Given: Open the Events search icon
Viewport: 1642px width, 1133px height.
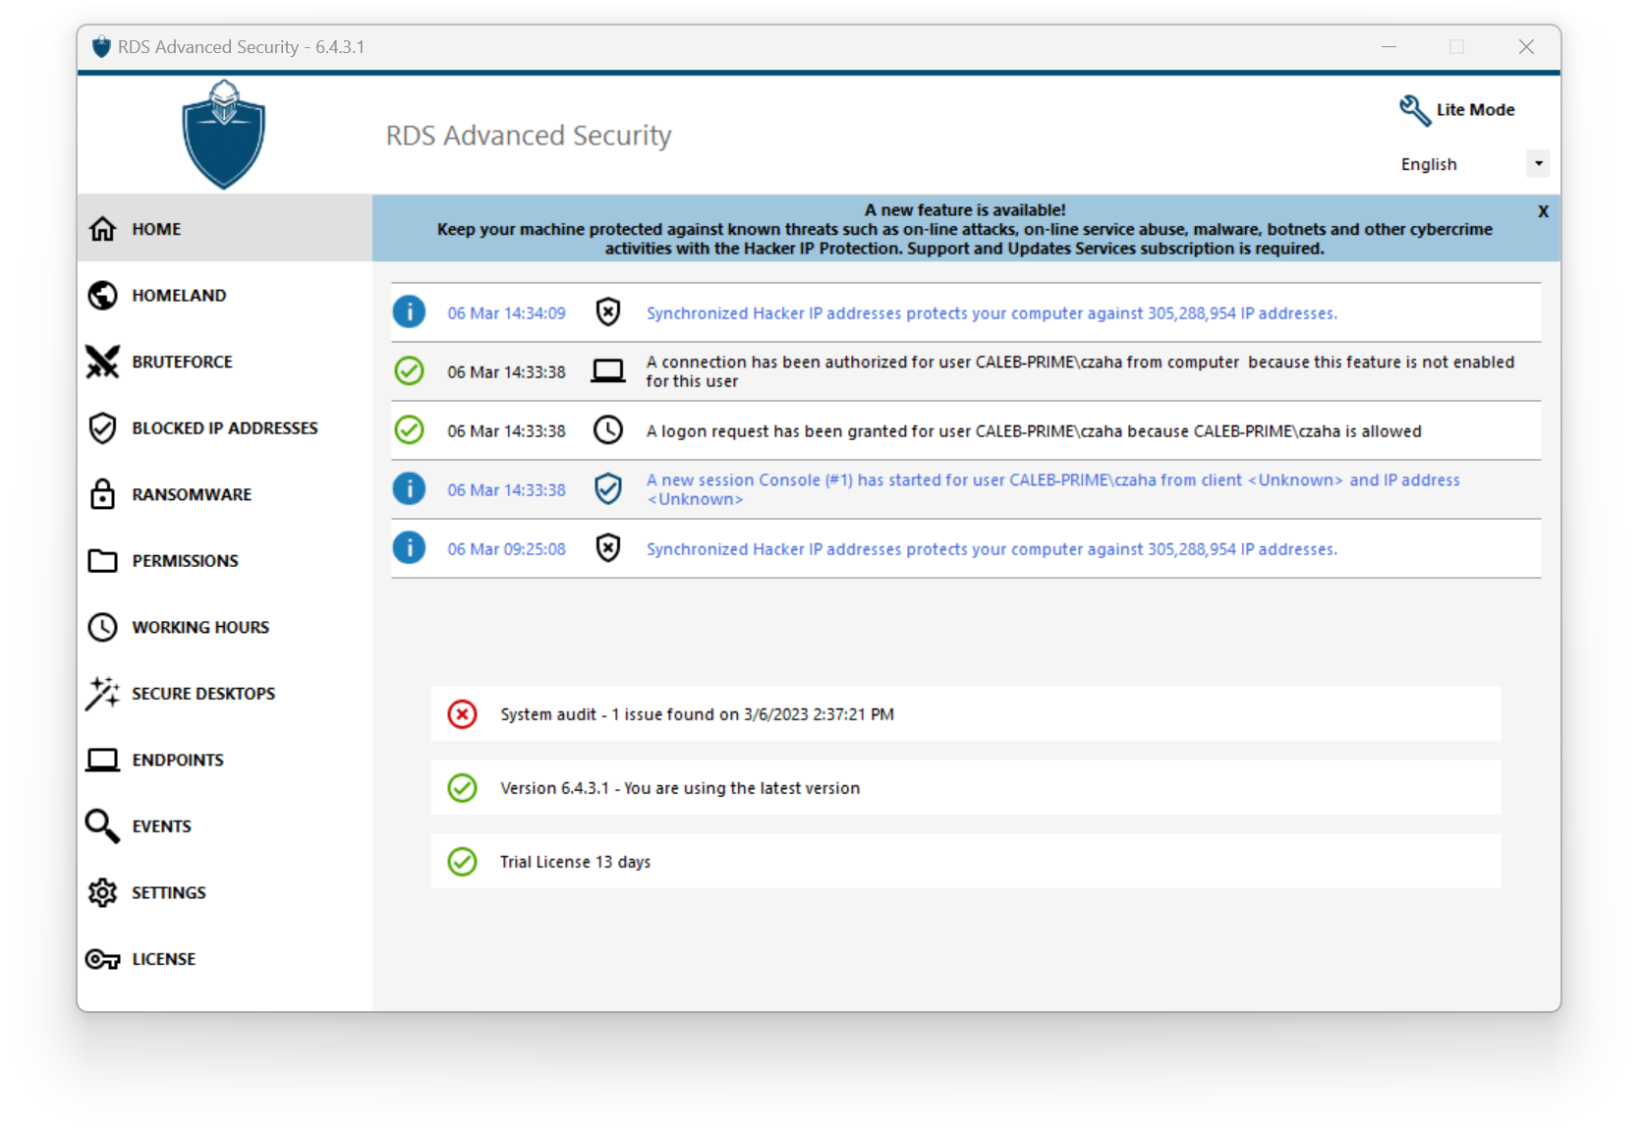Looking at the screenshot, I should click(103, 825).
